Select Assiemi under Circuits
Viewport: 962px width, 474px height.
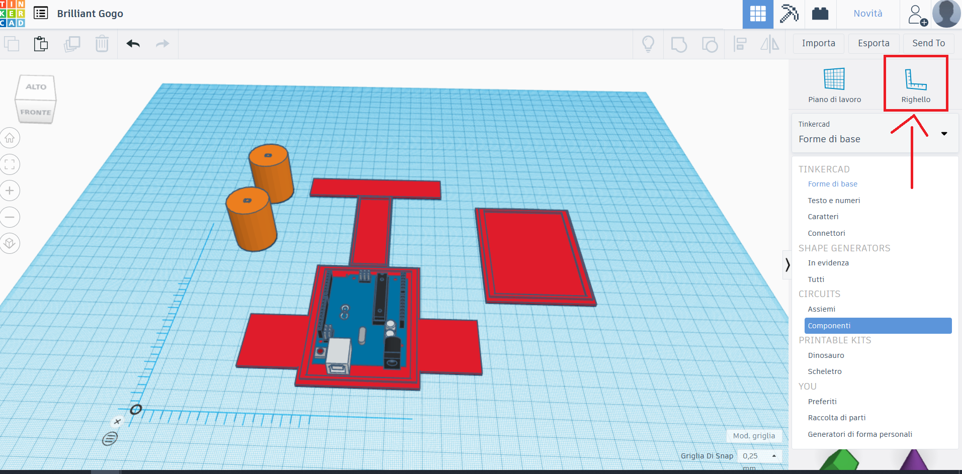[x=822, y=309]
